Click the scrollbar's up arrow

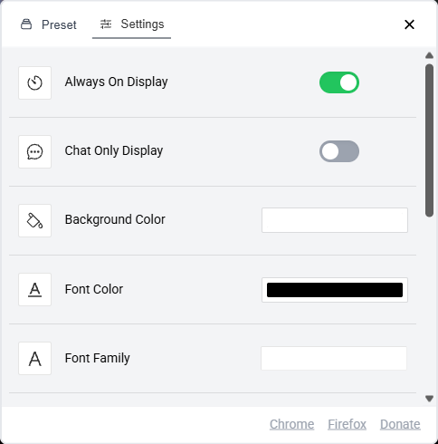[x=429, y=55]
